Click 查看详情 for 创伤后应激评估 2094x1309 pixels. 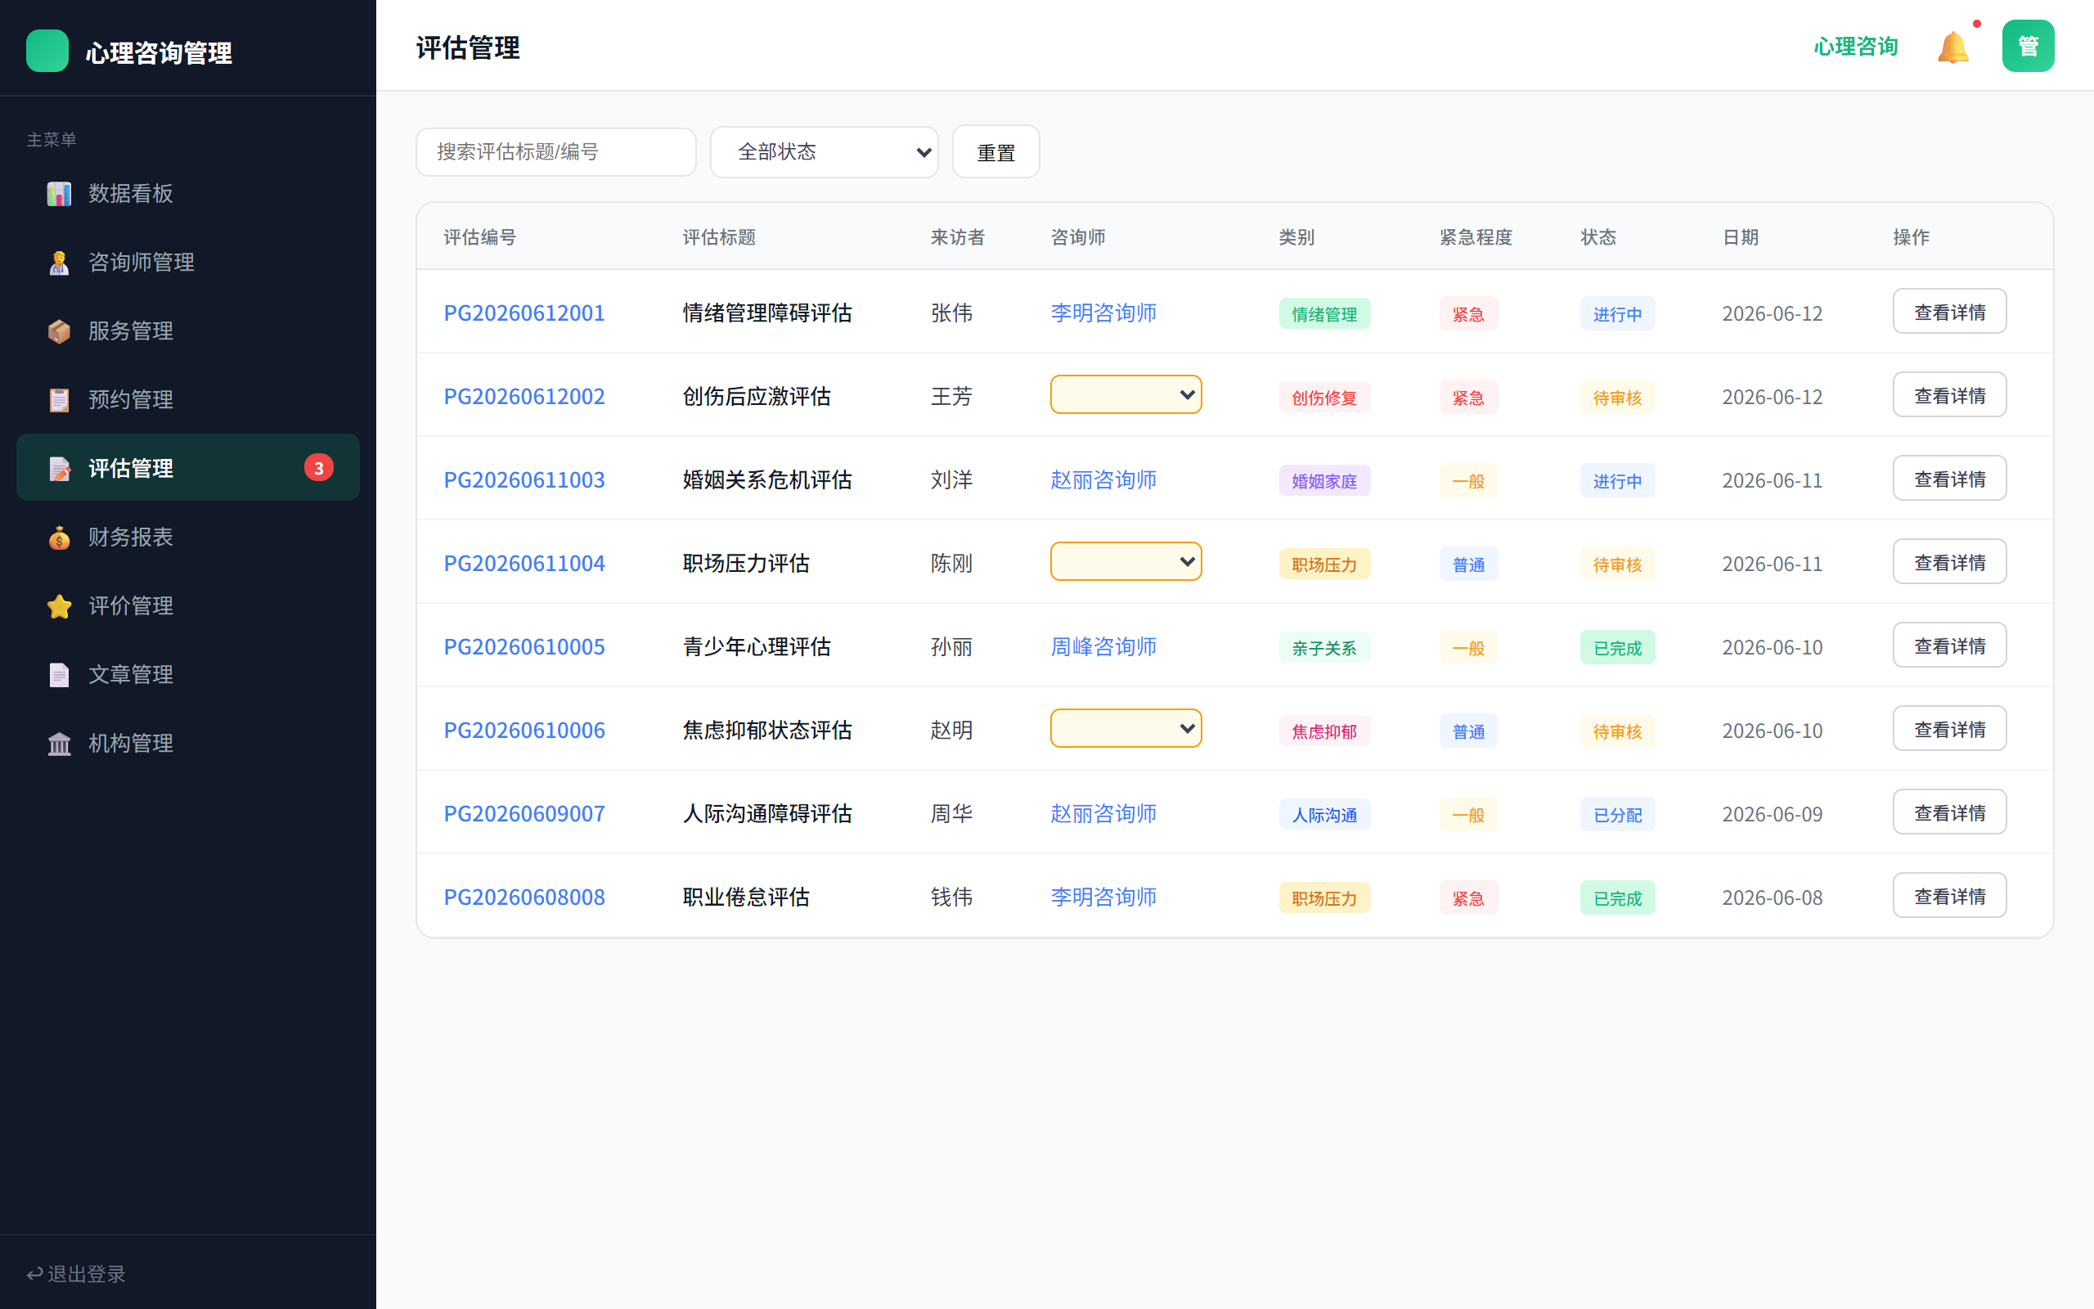pos(1948,396)
